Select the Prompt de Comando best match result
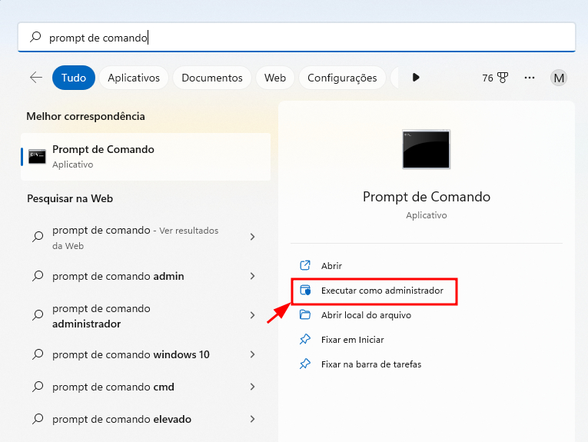 (145, 156)
